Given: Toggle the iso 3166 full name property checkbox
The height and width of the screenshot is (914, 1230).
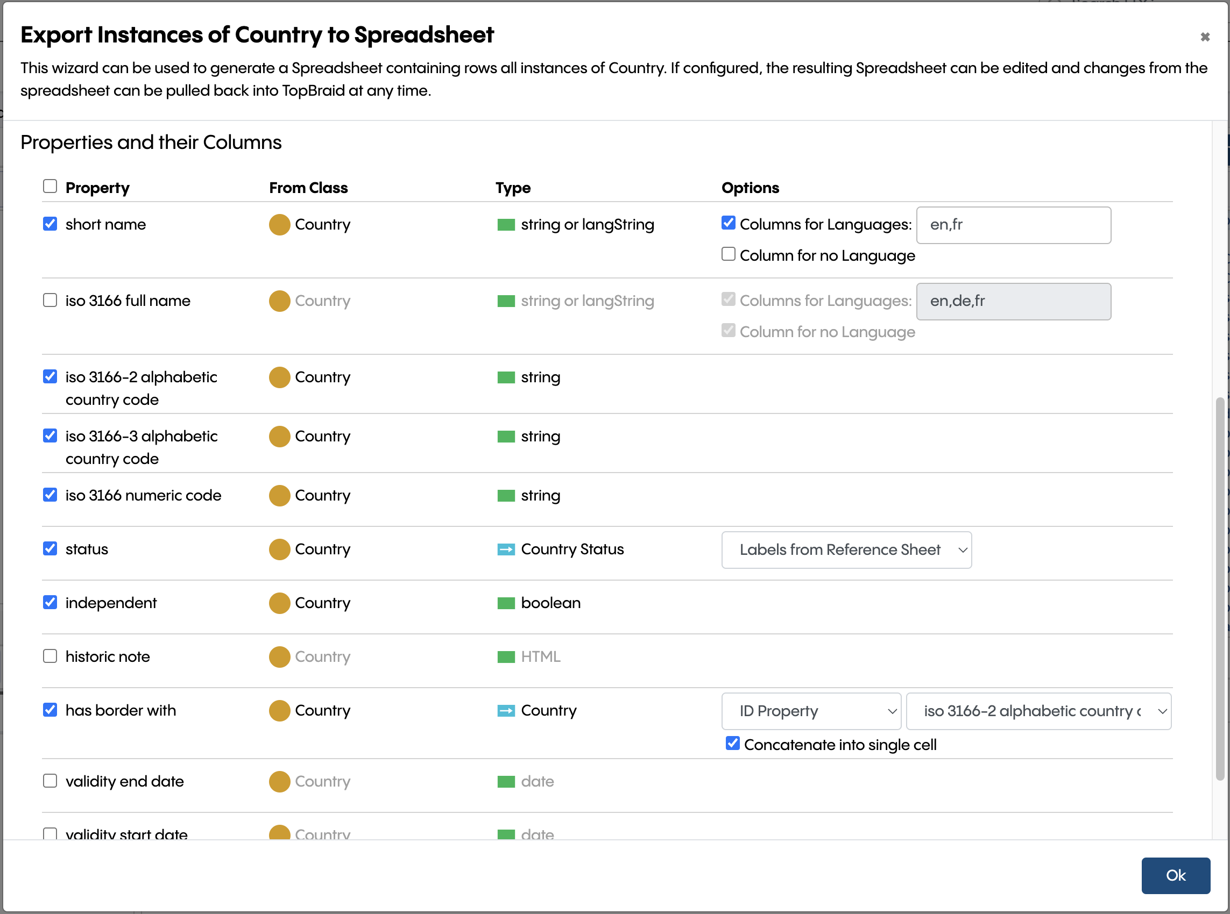Looking at the screenshot, I should coord(51,301).
